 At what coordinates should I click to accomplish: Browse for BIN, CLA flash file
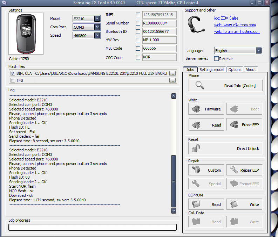tap(172, 73)
